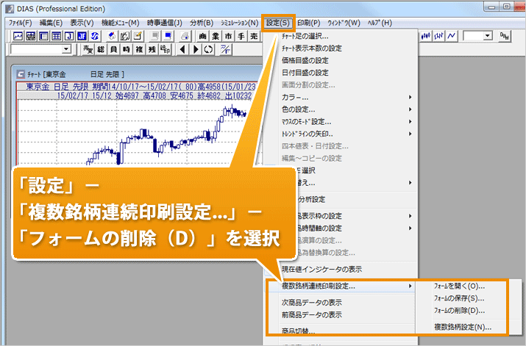Open the 印刷(P) menu
Image resolution: width=526 pixels, height=346 pixels.
(308, 23)
